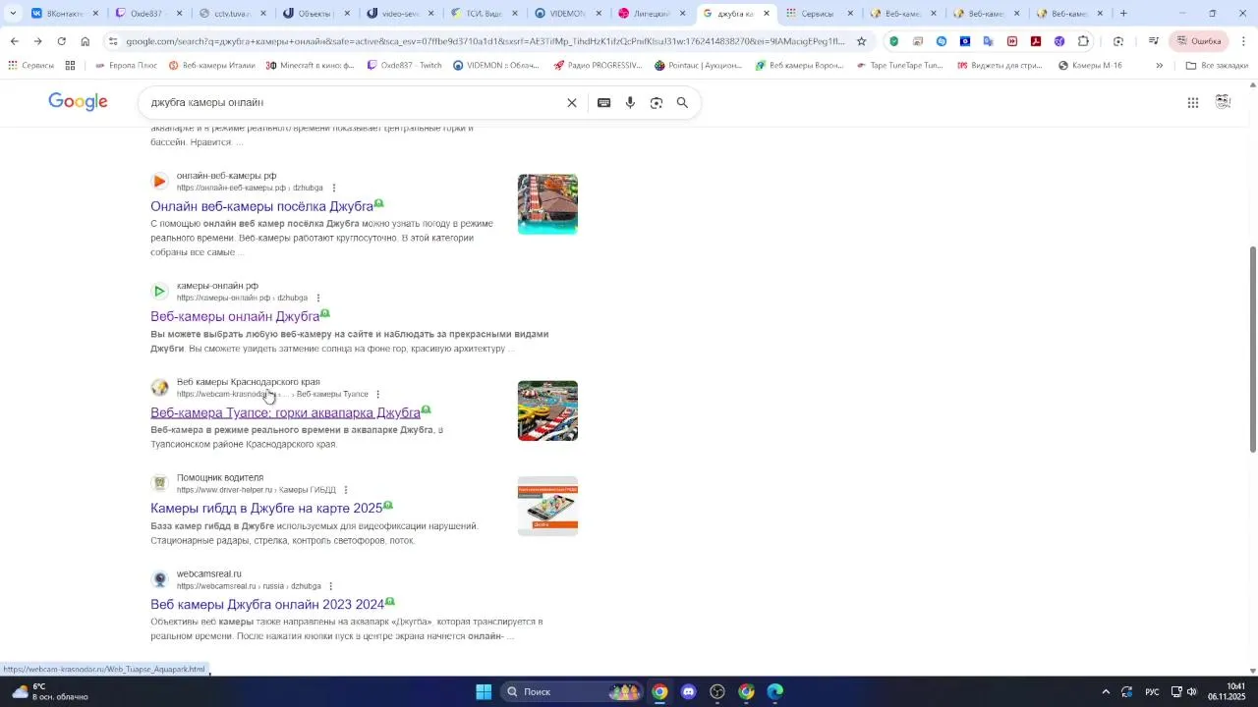Open Windows Start menu
The image size is (1258, 707).
(x=484, y=691)
